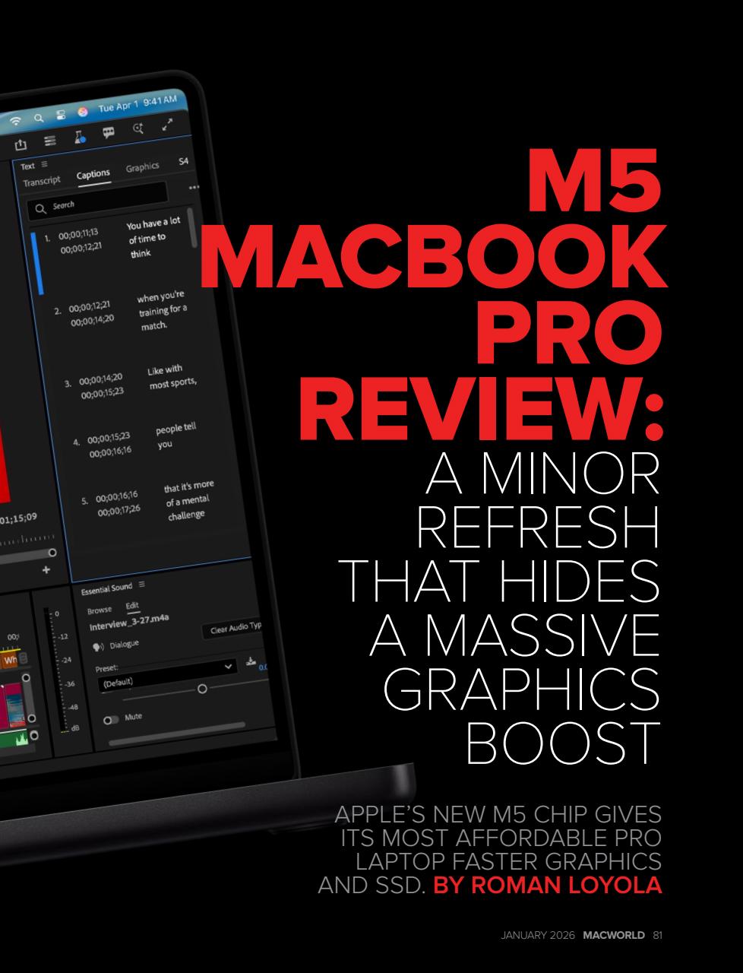Image resolution: width=743 pixels, height=973 pixels.
Task: Click the Clear Audio Type button
Action: tap(234, 629)
